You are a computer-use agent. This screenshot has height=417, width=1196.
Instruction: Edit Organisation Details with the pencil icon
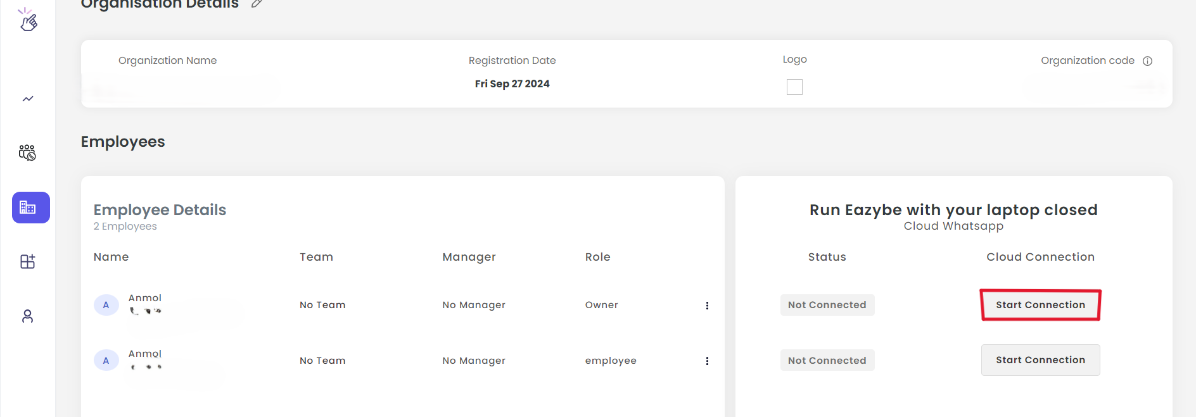[x=257, y=3]
